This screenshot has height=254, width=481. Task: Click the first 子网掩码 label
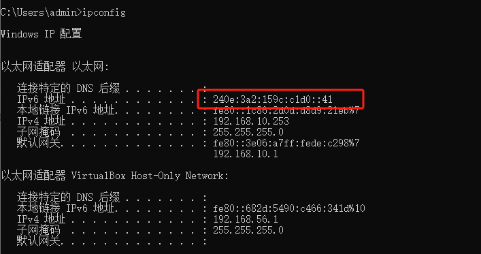pyautogui.click(x=39, y=132)
